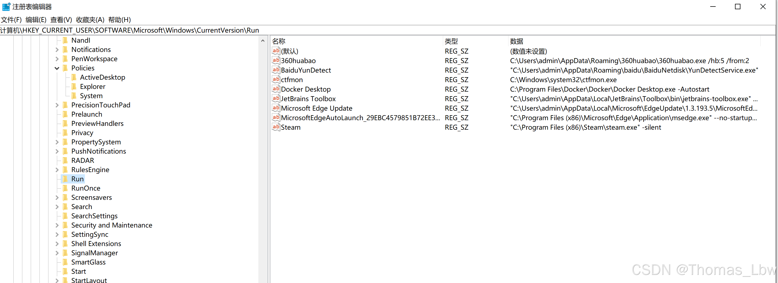Click the registry path address bar
Viewport: 778px width, 283px height.
[387, 30]
